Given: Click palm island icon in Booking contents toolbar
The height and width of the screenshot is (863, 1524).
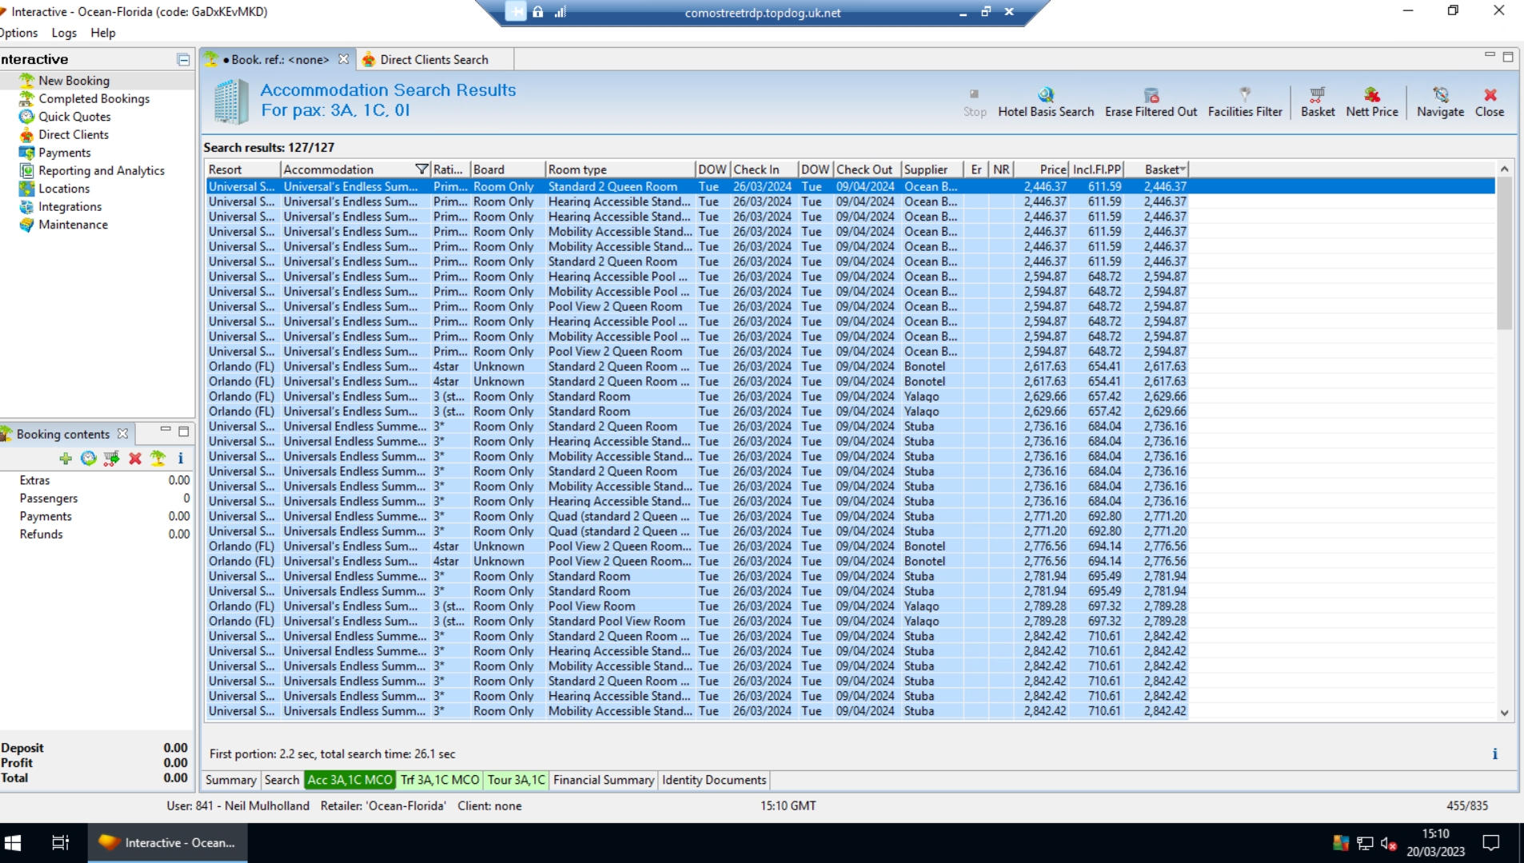Looking at the screenshot, I should pyautogui.click(x=158, y=458).
